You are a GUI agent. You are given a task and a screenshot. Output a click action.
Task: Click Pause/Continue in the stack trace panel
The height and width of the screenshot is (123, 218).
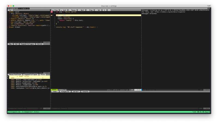coord(15,74)
